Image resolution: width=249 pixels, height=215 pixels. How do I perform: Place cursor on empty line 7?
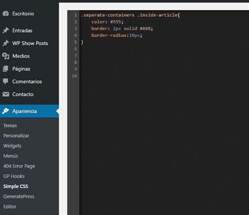[x=164, y=56]
